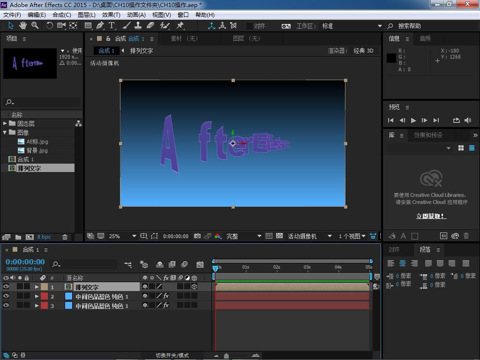Open color depth settings via 8 bpc
The height and width of the screenshot is (360, 480).
coord(44,237)
